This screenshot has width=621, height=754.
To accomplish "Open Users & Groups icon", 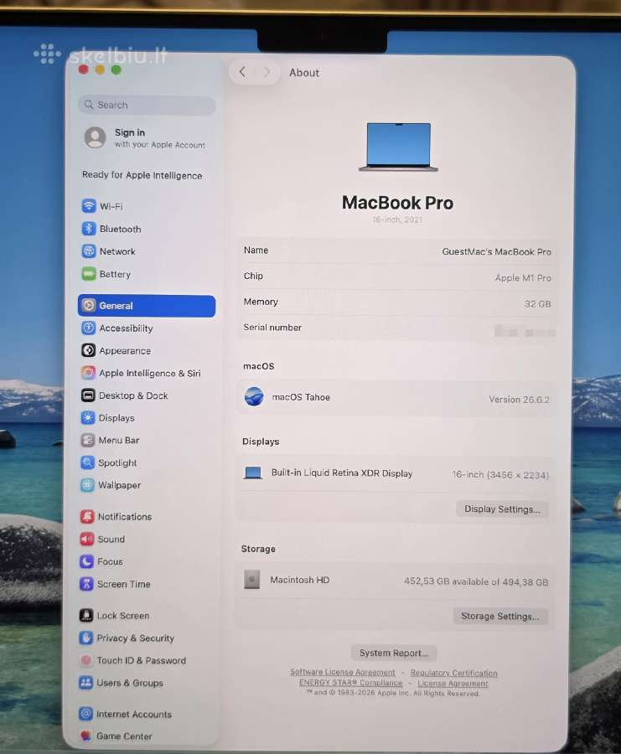I will [x=86, y=682].
